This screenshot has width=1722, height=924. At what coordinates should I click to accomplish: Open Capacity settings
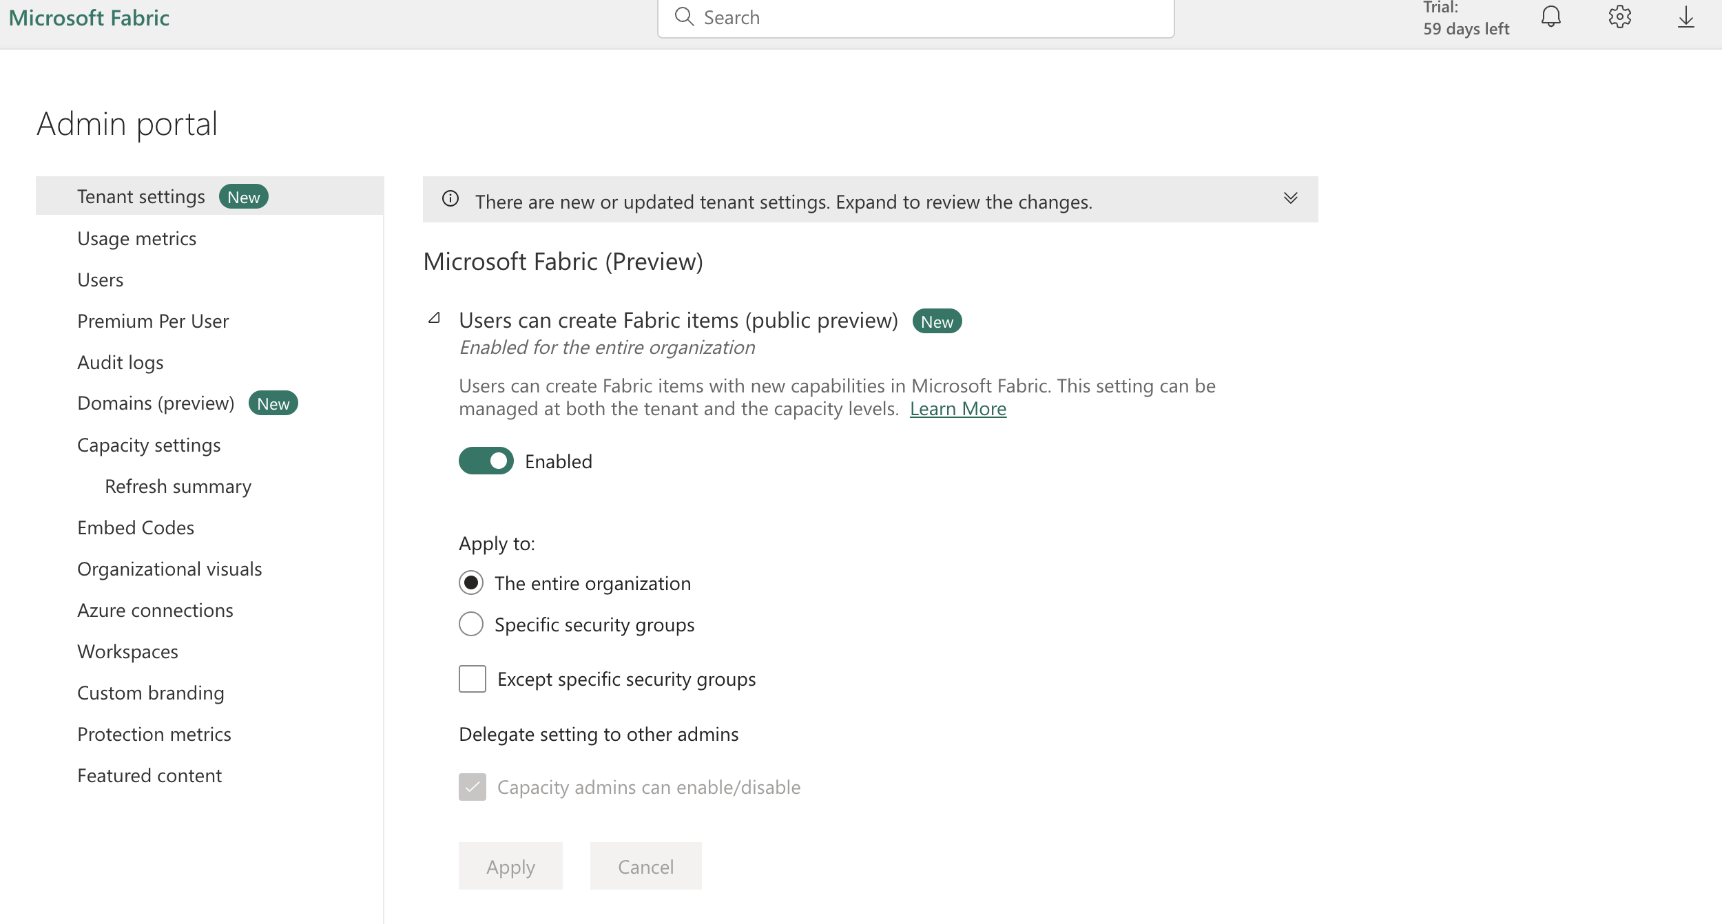149,445
